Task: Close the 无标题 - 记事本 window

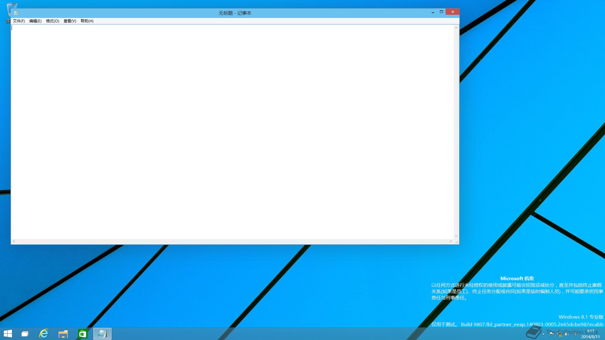Action: tap(453, 12)
